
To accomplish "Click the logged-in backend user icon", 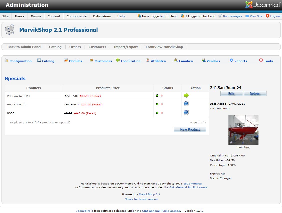I will pyautogui.click(x=183, y=16).
